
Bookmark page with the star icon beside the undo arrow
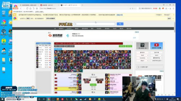37,8
